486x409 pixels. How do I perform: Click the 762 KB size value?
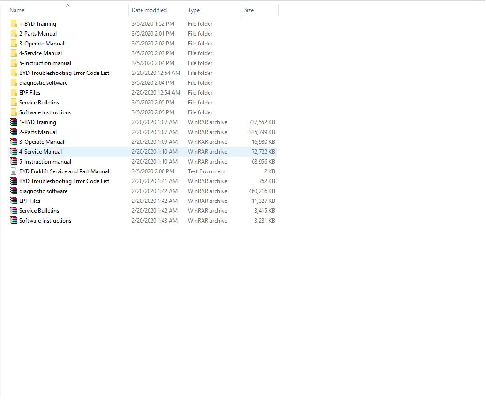click(x=267, y=181)
